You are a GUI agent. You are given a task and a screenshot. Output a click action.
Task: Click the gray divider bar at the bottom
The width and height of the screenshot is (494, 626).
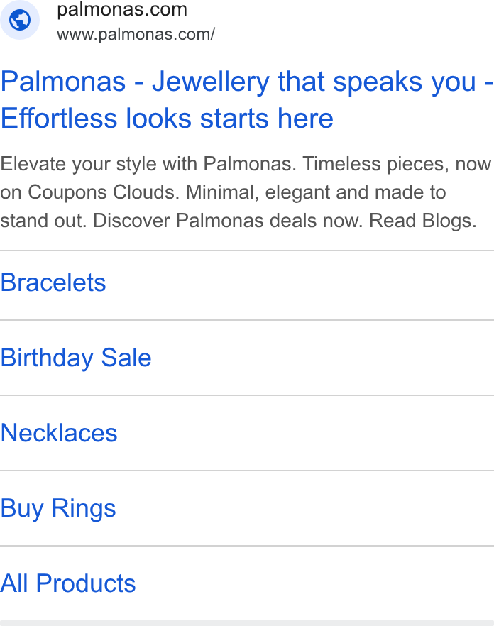click(247, 623)
